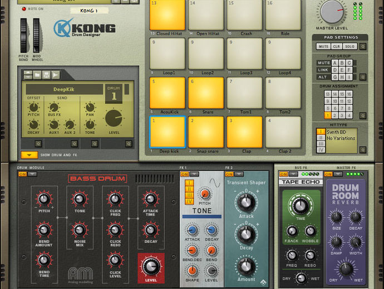
Task: Click the browse sample icon next to save
Action: tap(56, 75)
